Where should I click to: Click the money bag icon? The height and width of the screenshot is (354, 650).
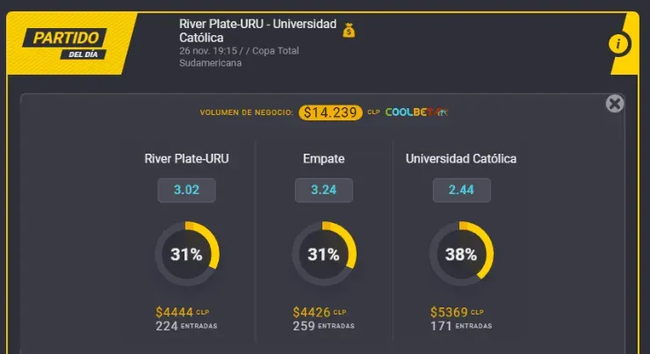[350, 31]
